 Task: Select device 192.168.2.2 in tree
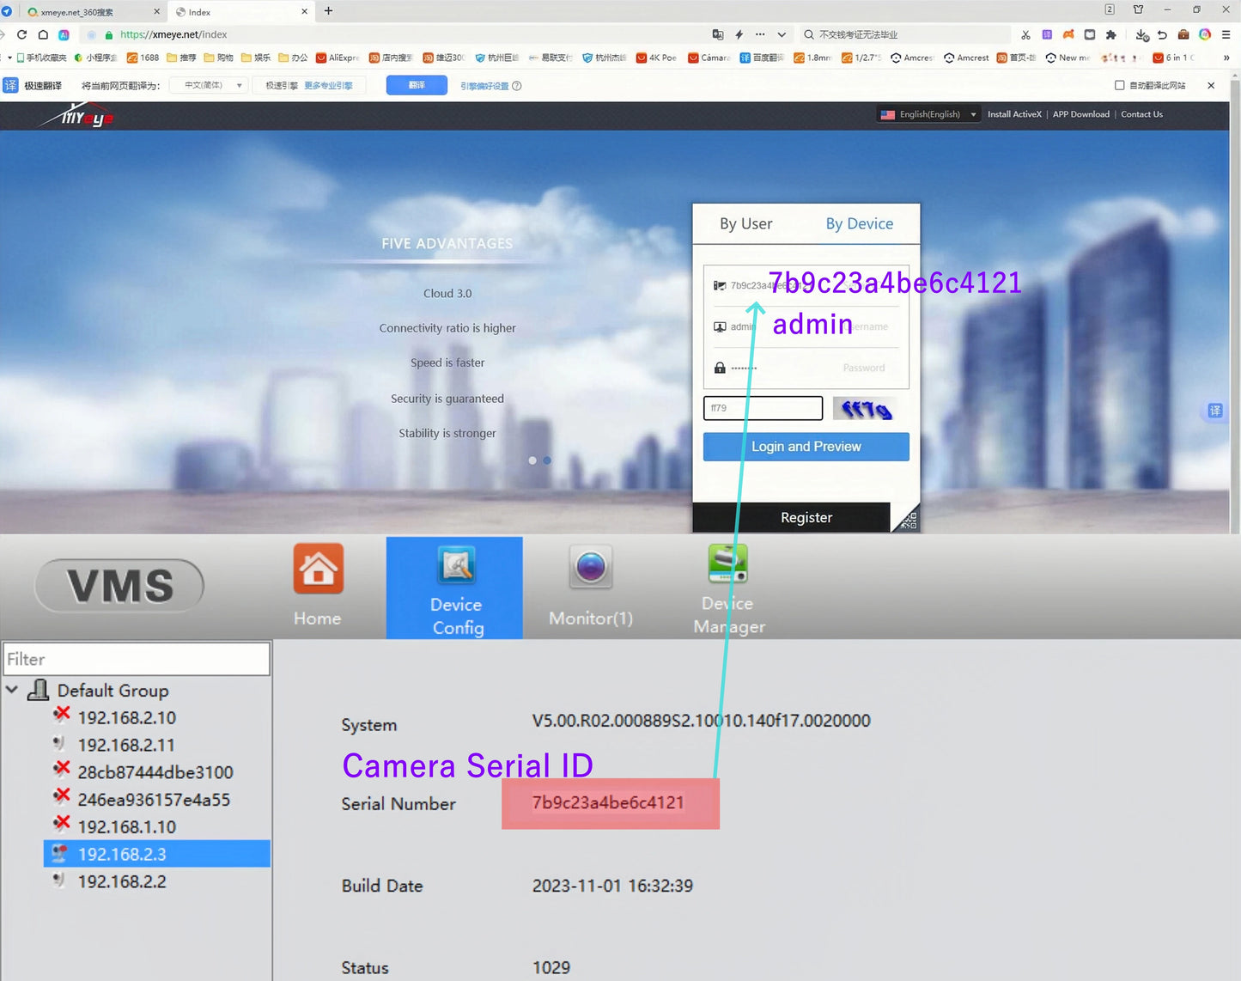click(122, 881)
